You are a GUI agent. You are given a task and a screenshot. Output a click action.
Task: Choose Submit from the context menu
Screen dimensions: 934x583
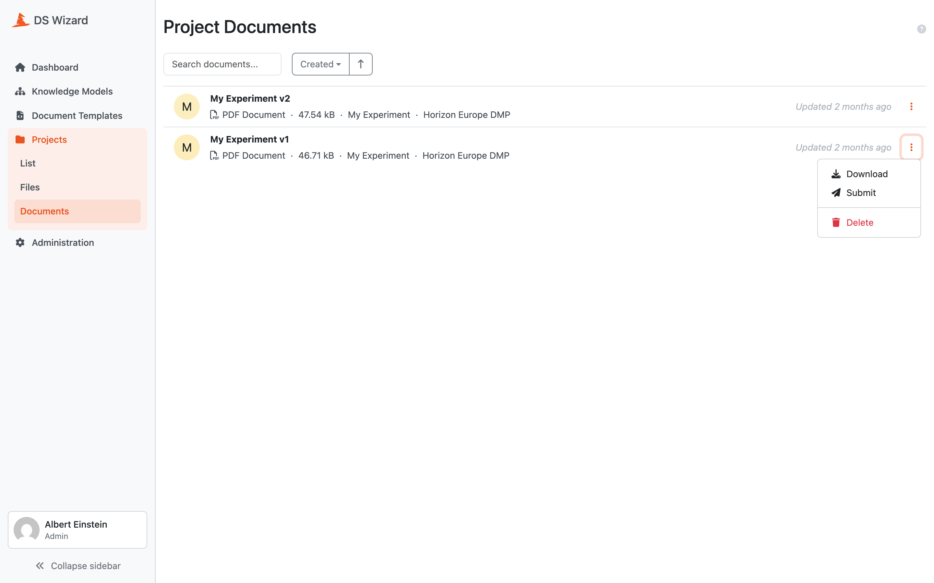coord(869,193)
